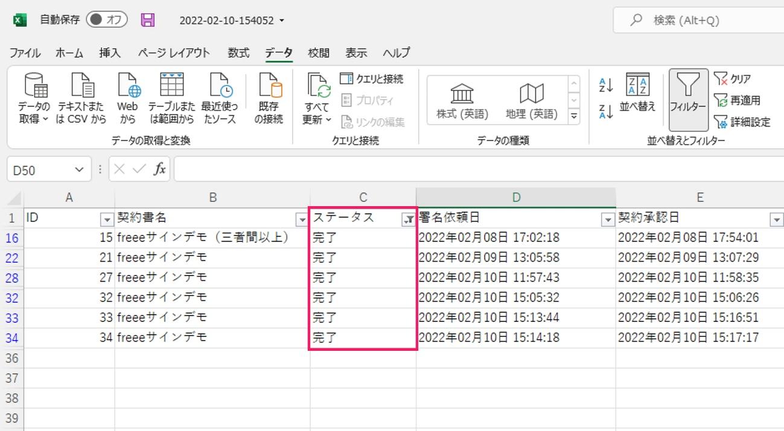Click the Excel application icon
Image resolution: width=784 pixels, height=431 pixels.
click(x=20, y=20)
